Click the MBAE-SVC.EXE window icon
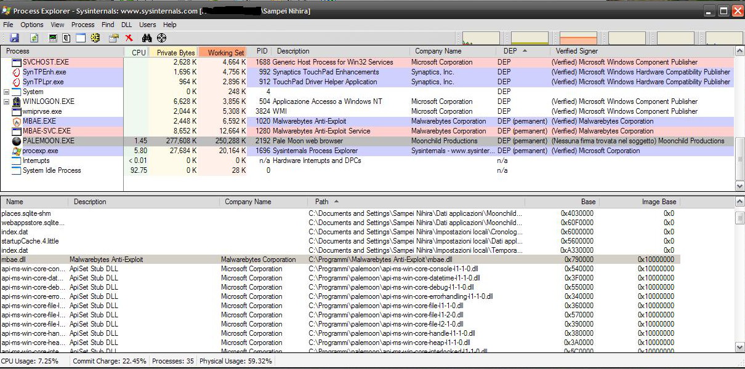The image size is (745, 369). tap(17, 131)
